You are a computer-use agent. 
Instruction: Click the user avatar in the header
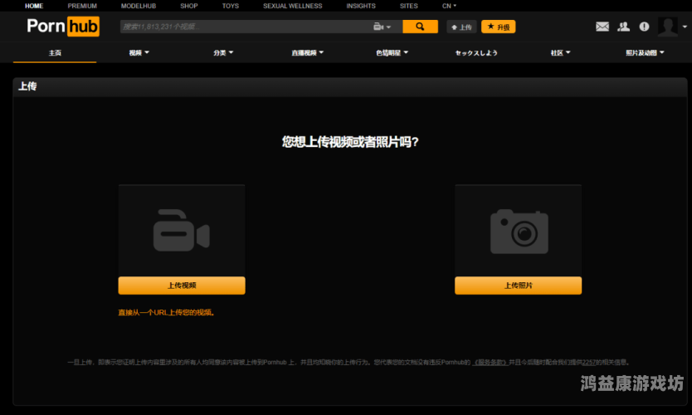(667, 27)
